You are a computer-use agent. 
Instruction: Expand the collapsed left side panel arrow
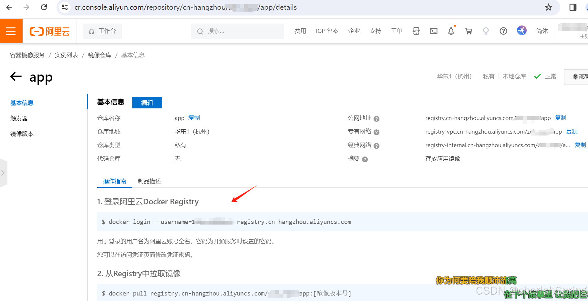(3, 173)
